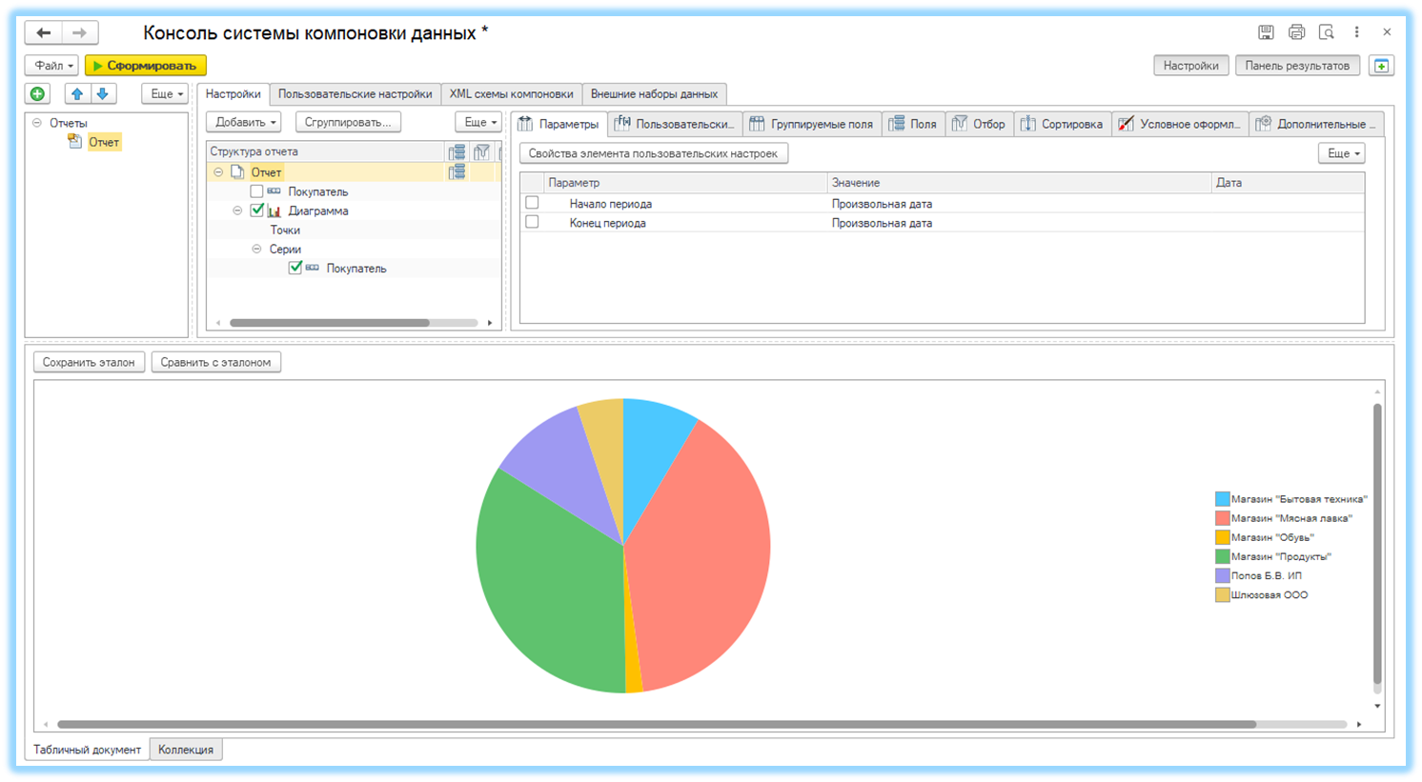Viewport: 1422px width, 782px height.
Task: Click the Отчет report icon in left tree
Action: tap(74, 141)
